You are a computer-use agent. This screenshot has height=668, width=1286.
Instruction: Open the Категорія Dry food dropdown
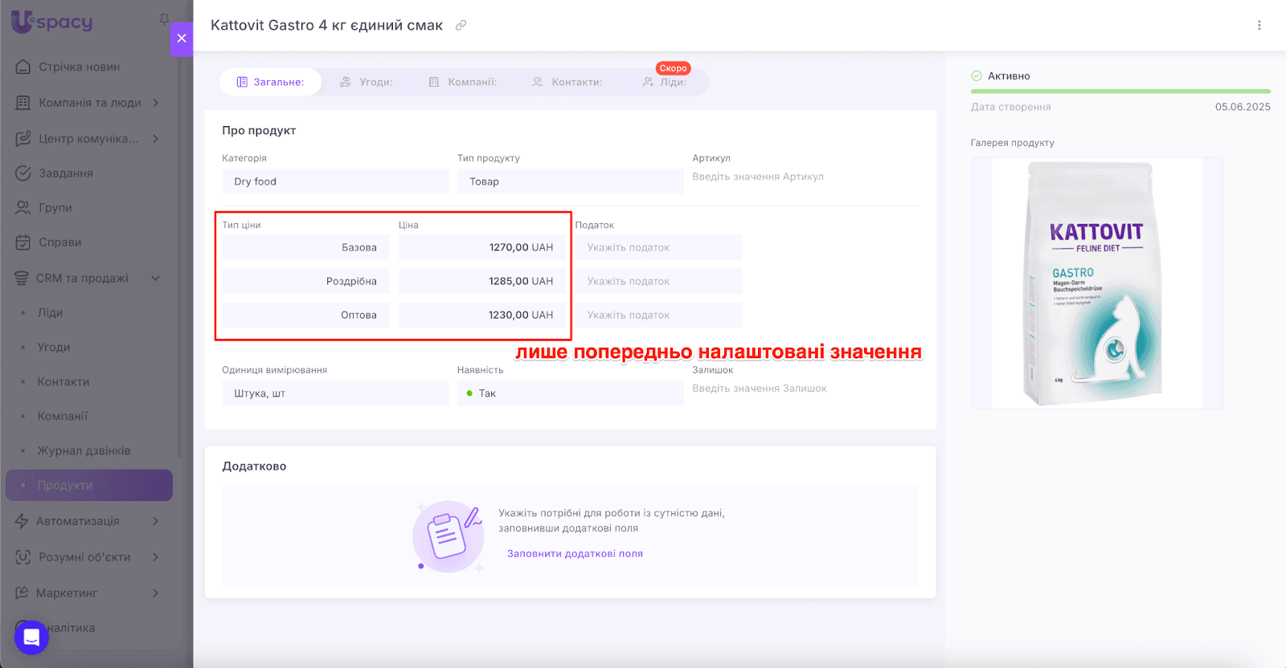point(335,181)
